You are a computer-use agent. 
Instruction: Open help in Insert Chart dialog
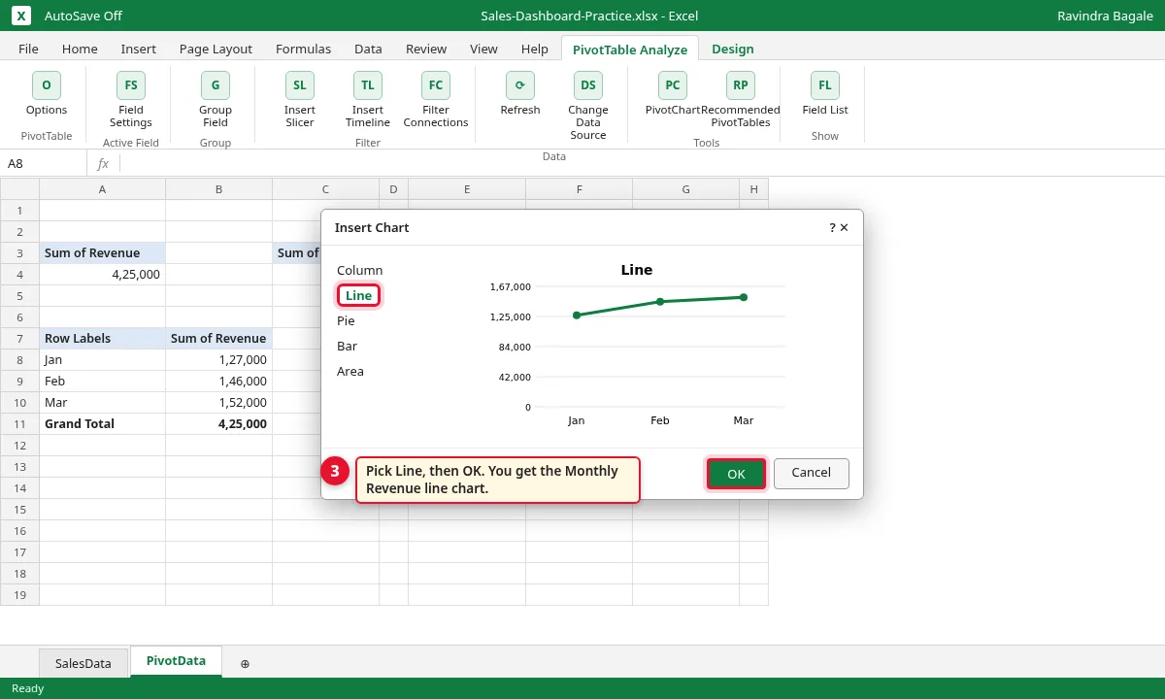pyautogui.click(x=832, y=227)
